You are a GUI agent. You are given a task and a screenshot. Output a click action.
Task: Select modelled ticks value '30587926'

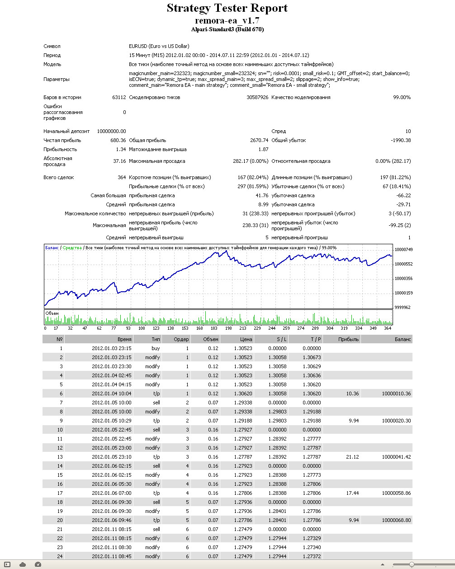click(x=257, y=97)
